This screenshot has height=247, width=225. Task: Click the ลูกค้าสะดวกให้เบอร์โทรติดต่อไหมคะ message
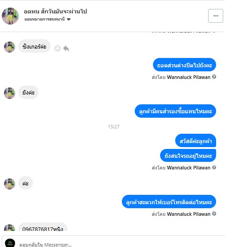coord(169,202)
